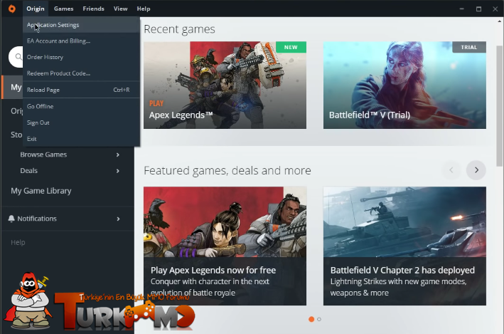Click Help link in sidebar
This screenshot has width=504, height=334.
coord(18,242)
